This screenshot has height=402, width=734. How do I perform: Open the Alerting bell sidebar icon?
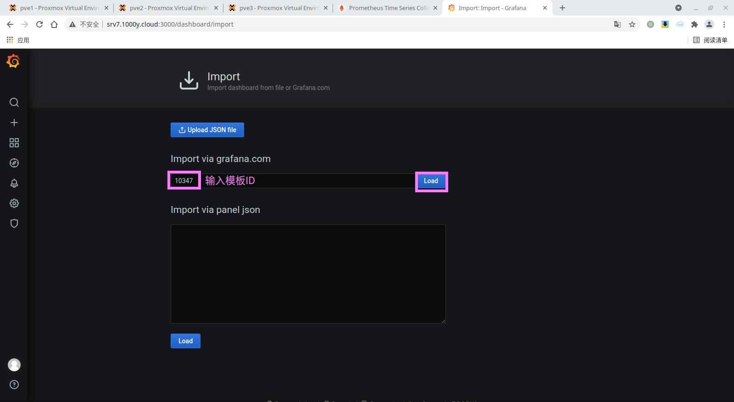pyautogui.click(x=14, y=183)
